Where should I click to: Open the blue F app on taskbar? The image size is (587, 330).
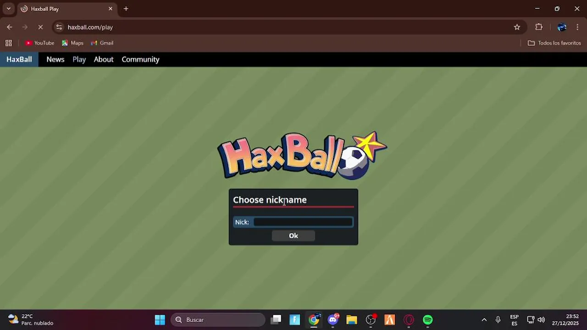click(295, 320)
